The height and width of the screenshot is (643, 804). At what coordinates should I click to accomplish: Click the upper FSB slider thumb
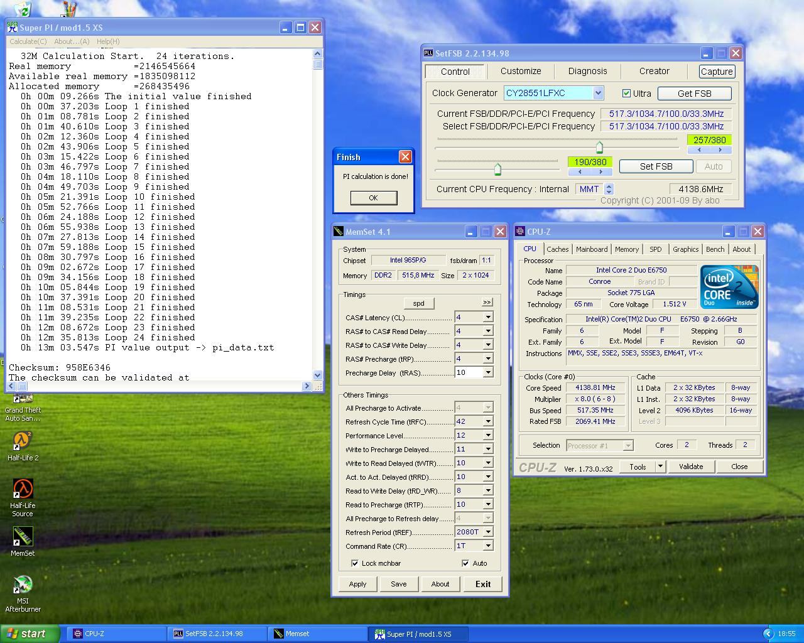pos(599,148)
